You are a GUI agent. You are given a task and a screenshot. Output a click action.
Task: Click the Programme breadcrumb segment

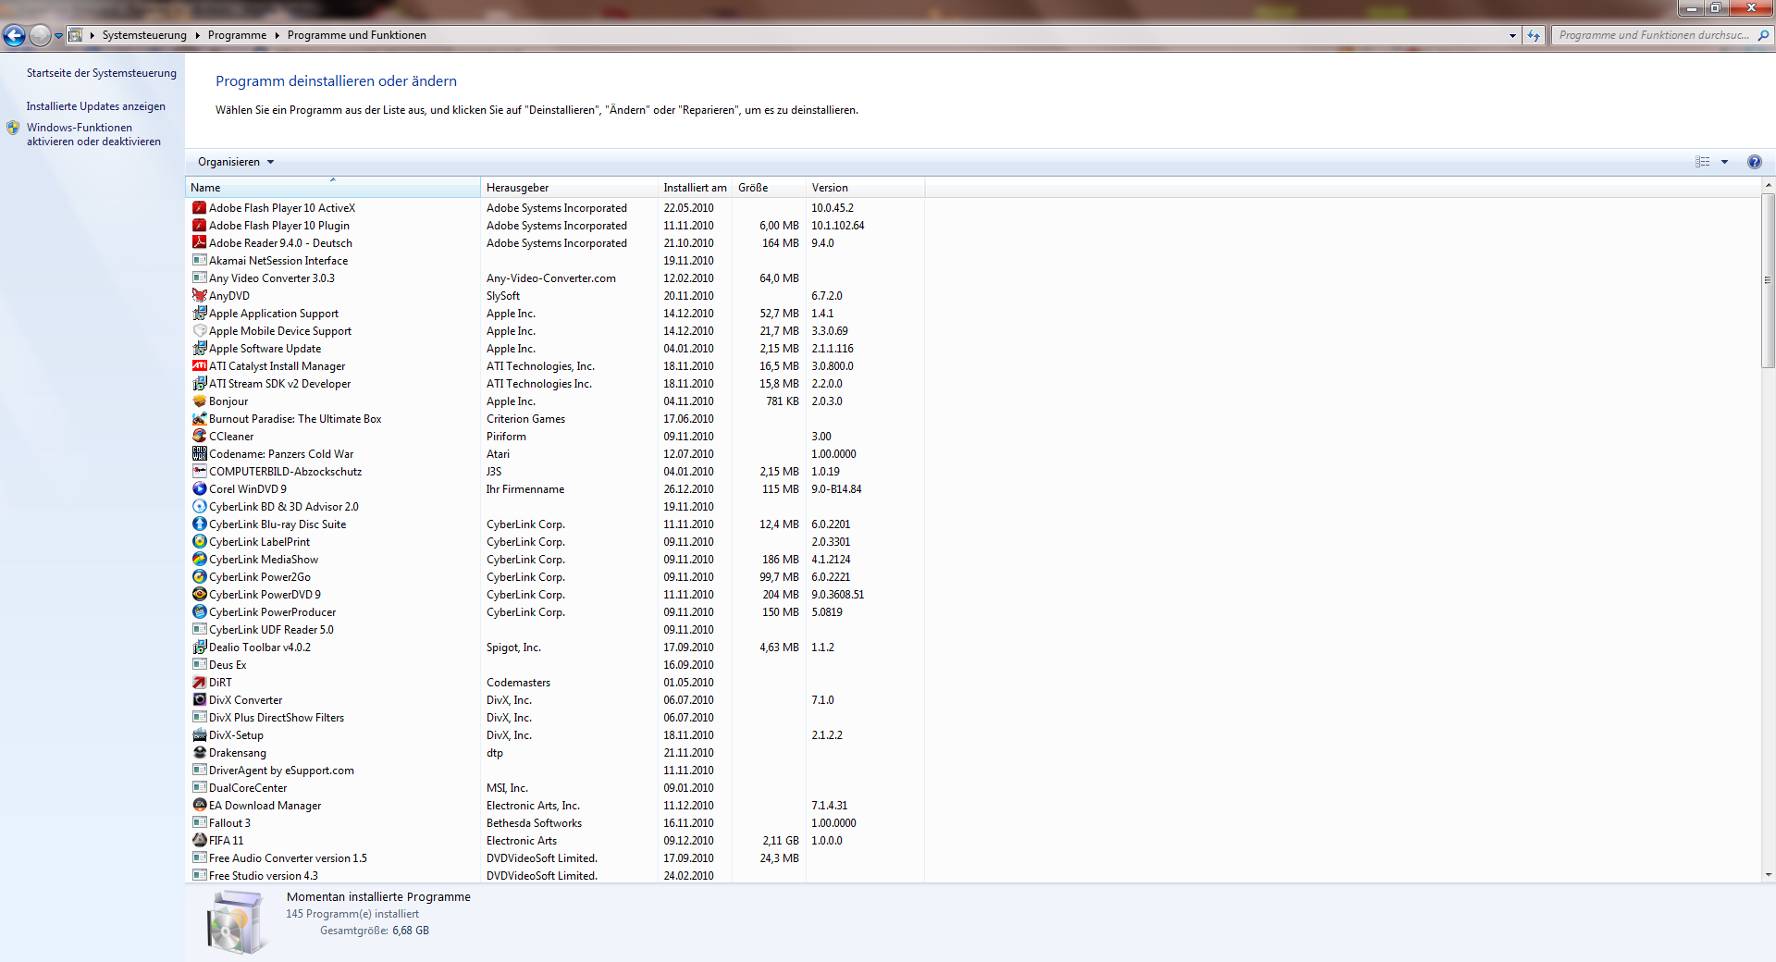[x=237, y=35]
